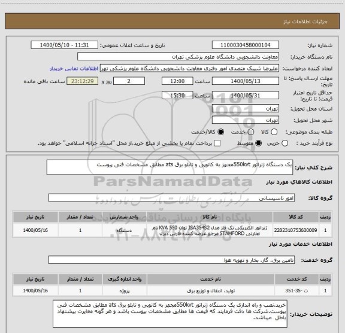Click the کد خدمت column header
Image resolution: width=345 pixels, height=333 pixels.
click(x=296, y=279)
